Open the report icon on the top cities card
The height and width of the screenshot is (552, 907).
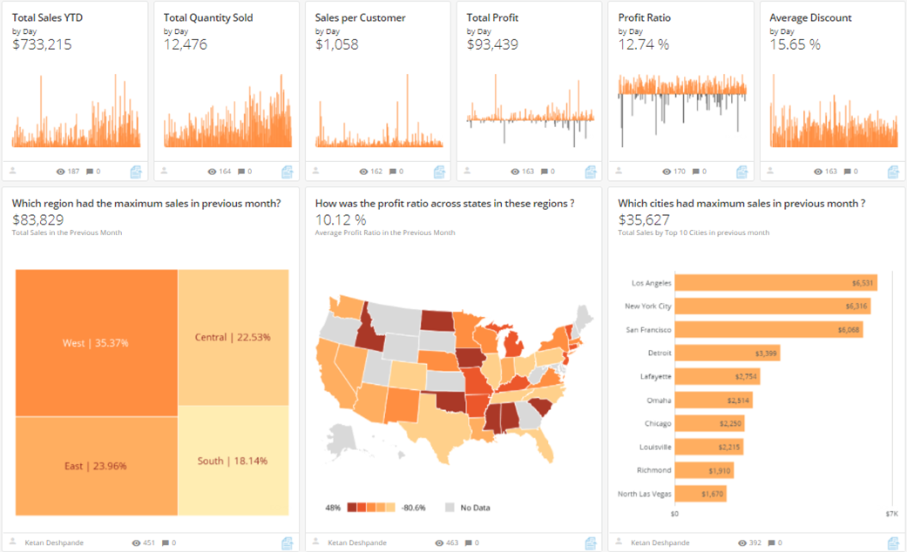pyautogui.click(x=893, y=543)
